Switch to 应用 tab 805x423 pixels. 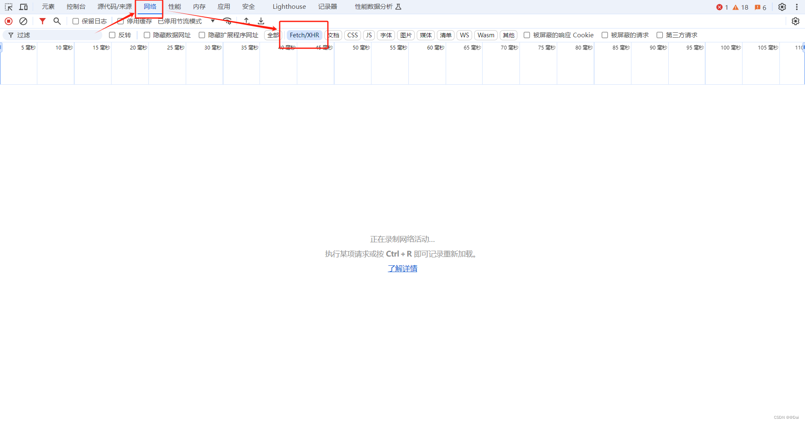(224, 7)
